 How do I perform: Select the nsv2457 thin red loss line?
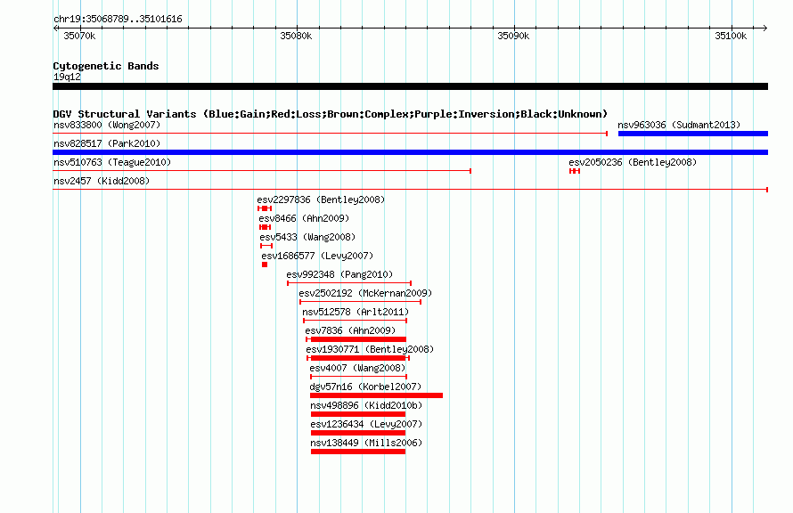pos(410,190)
